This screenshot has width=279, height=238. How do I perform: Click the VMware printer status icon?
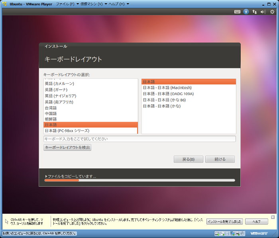(x=238, y=233)
